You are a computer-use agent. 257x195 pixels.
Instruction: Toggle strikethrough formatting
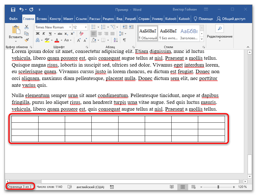(60, 34)
